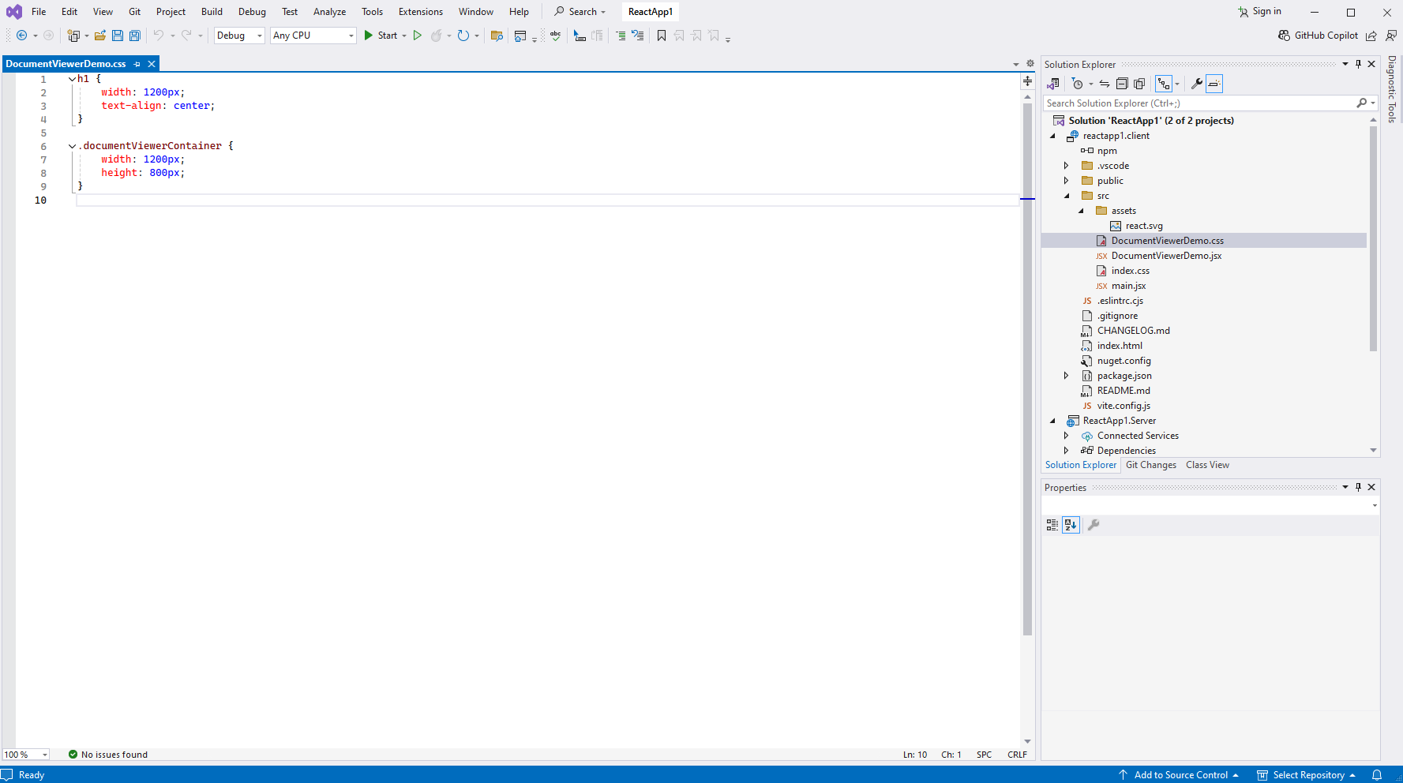Open the Solution Explorer wrench Properties icon

[x=1196, y=84]
